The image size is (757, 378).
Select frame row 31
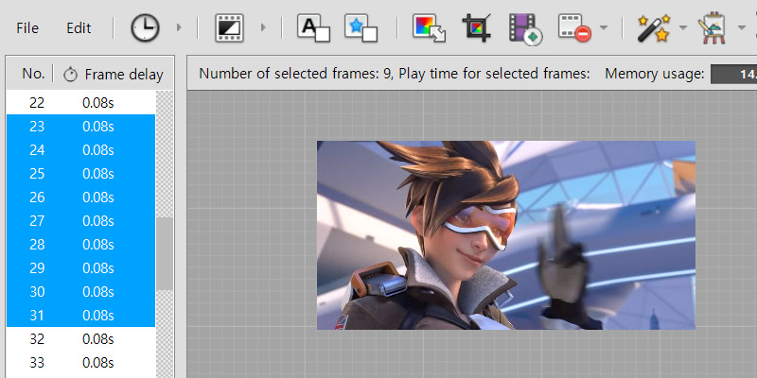coord(81,316)
